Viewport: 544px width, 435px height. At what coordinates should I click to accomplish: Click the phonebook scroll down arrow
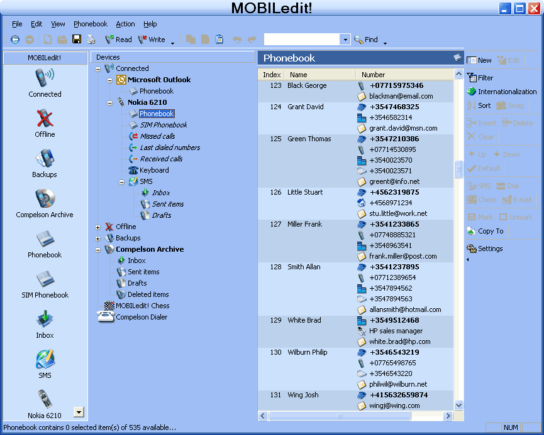tap(458, 405)
